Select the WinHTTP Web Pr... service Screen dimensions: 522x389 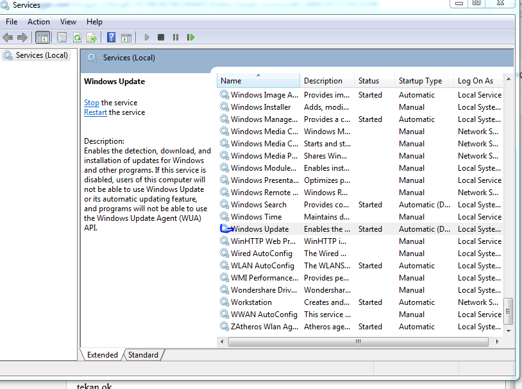tap(263, 241)
